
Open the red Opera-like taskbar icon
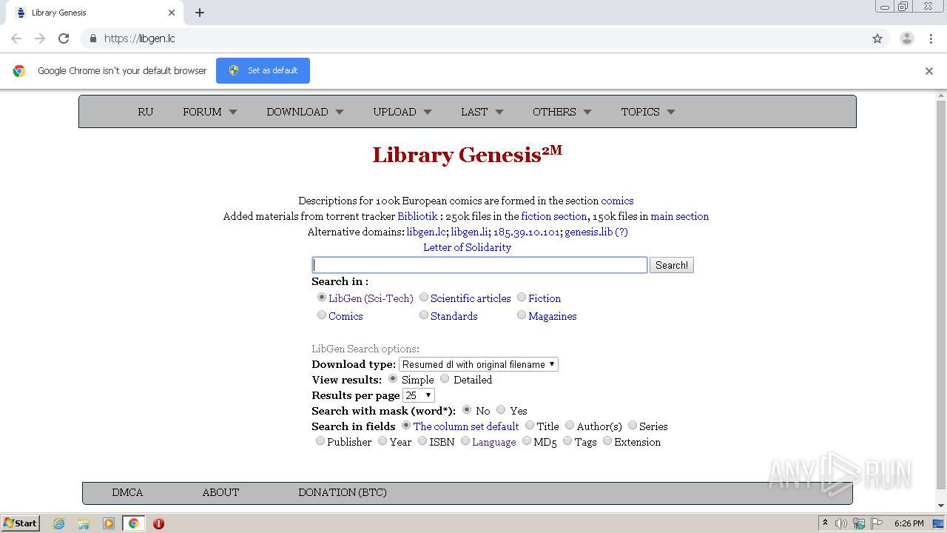click(158, 523)
